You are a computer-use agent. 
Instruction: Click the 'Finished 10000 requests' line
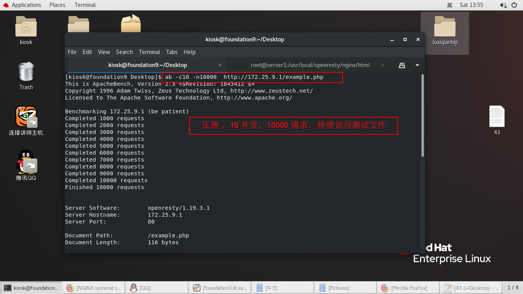(x=105, y=187)
